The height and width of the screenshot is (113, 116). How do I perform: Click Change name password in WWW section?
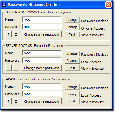42,34
